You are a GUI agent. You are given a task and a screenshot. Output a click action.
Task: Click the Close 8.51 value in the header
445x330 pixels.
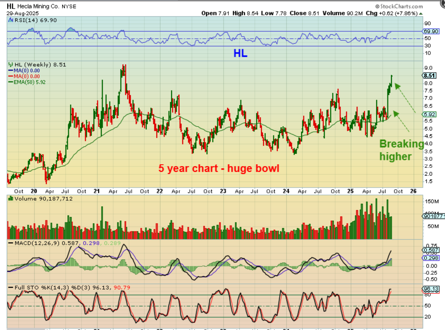coord(305,13)
